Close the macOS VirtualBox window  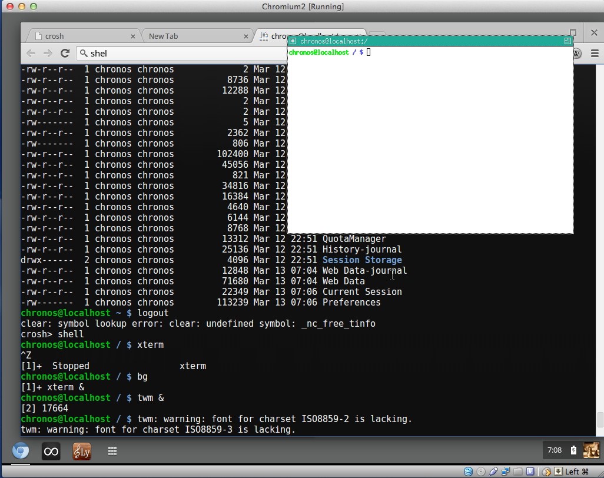point(11,6)
